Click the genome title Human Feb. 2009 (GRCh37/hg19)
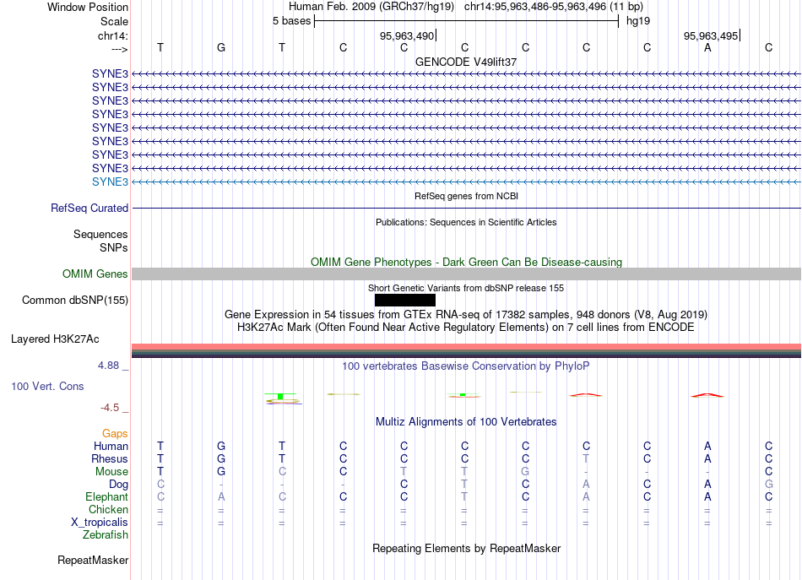 point(371,7)
